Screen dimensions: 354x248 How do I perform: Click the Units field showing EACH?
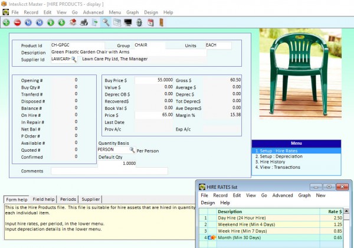point(218,45)
